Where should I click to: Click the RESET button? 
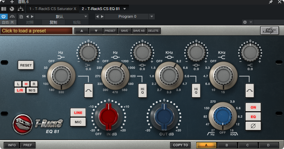click(26, 65)
